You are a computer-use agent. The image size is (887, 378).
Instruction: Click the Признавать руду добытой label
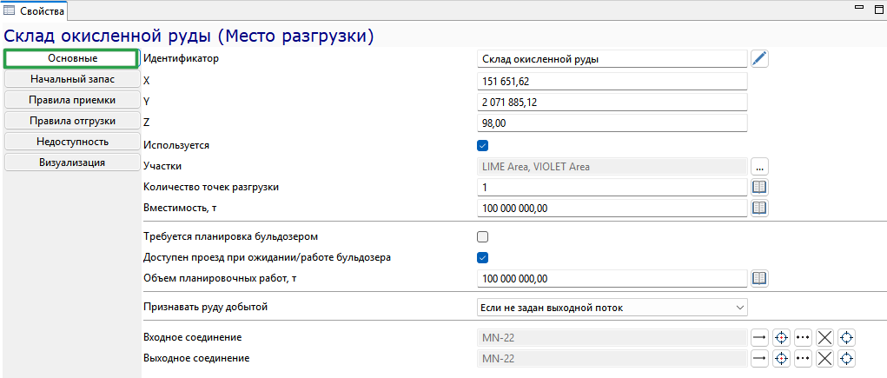206,308
